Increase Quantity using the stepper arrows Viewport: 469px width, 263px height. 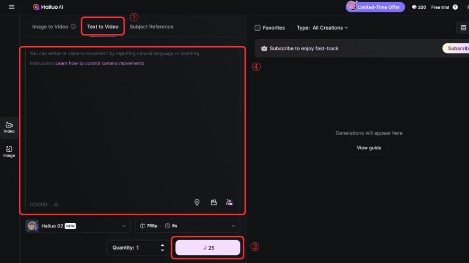pyautogui.click(x=162, y=245)
